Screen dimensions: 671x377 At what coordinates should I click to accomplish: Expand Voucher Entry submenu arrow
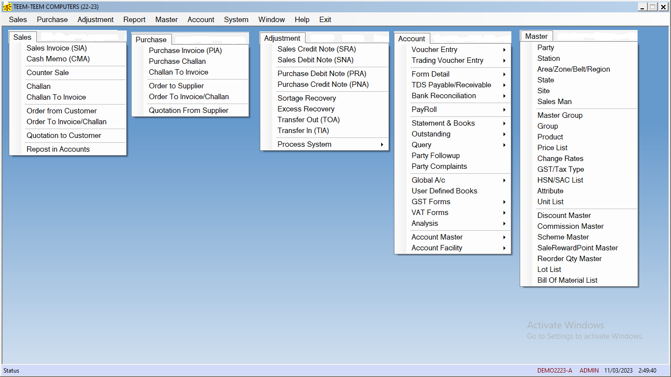coord(504,50)
